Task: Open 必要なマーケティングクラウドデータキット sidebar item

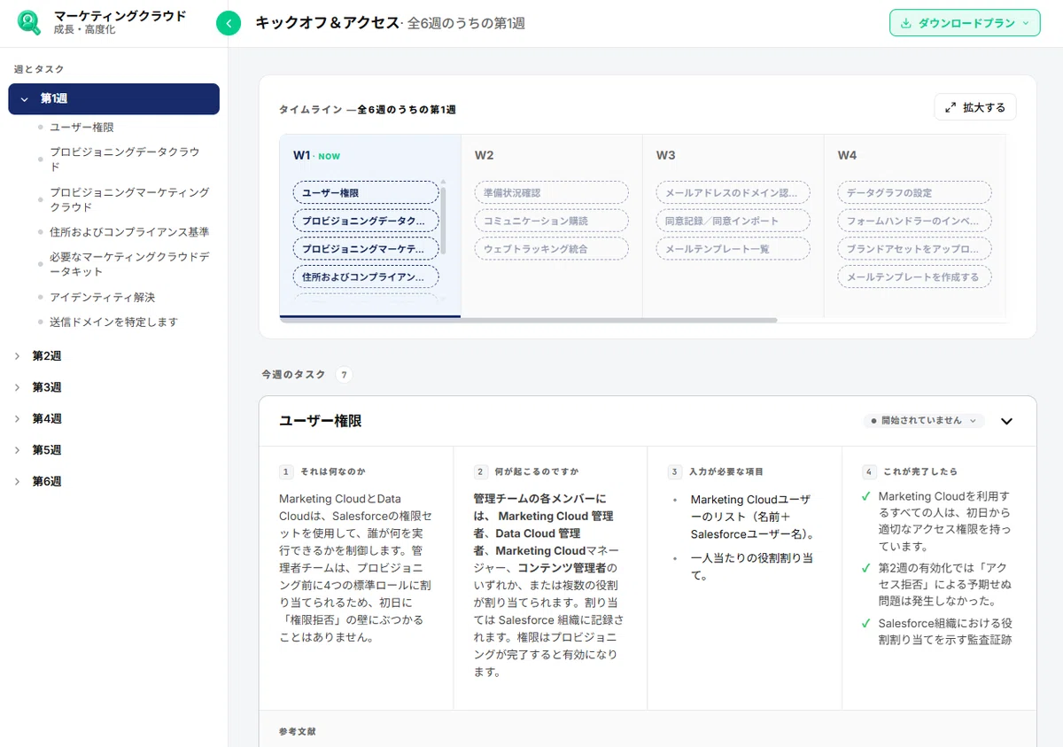Action: pyautogui.click(x=129, y=264)
